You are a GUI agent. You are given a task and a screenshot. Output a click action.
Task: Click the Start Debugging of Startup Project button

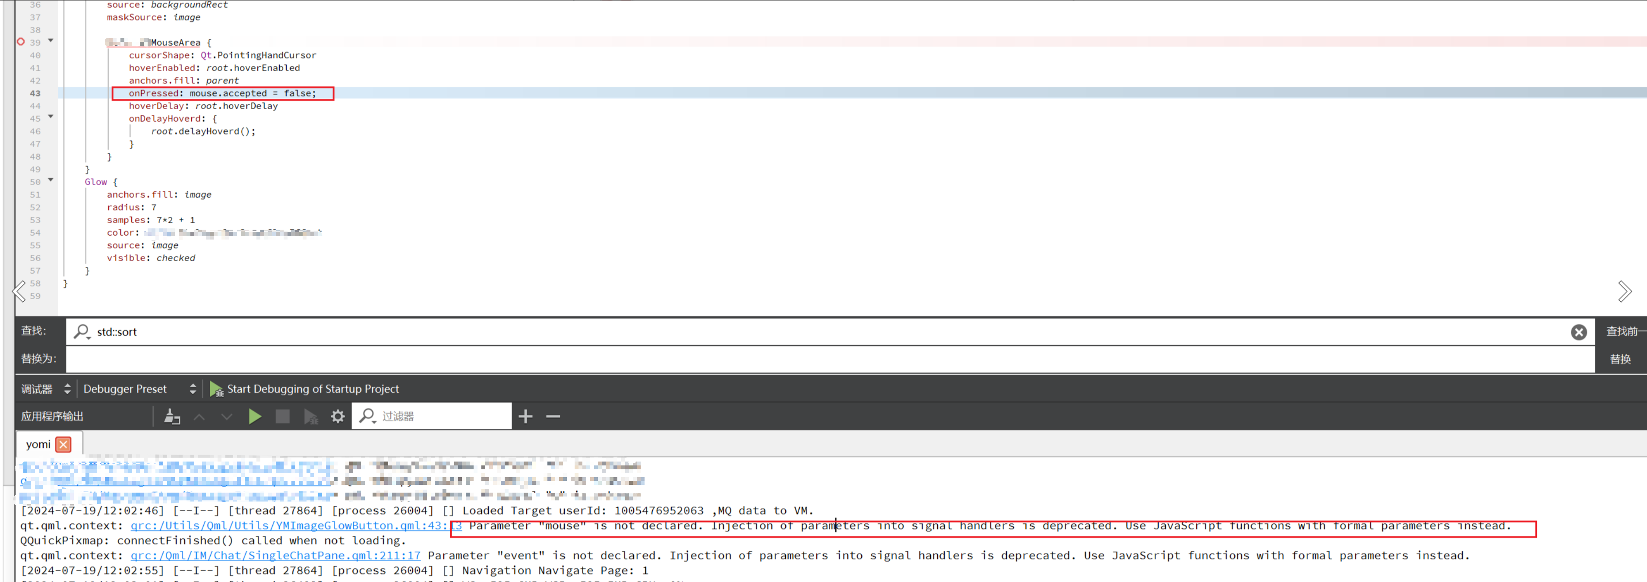coord(305,389)
